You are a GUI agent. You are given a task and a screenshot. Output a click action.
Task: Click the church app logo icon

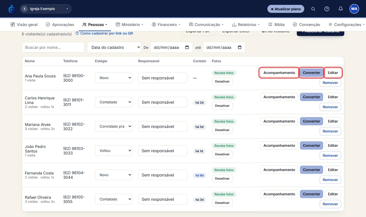pos(11,9)
